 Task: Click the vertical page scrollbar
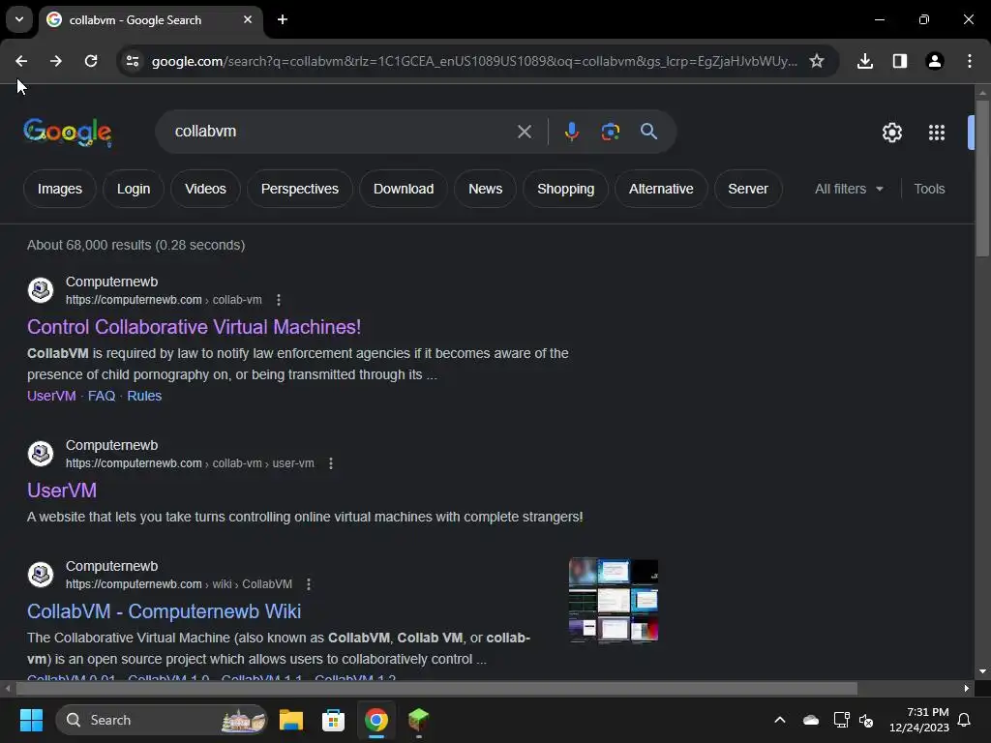click(x=981, y=178)
